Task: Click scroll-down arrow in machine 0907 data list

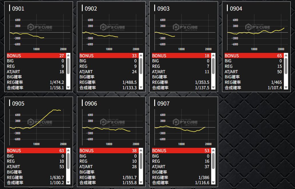Action: (213, 182)
